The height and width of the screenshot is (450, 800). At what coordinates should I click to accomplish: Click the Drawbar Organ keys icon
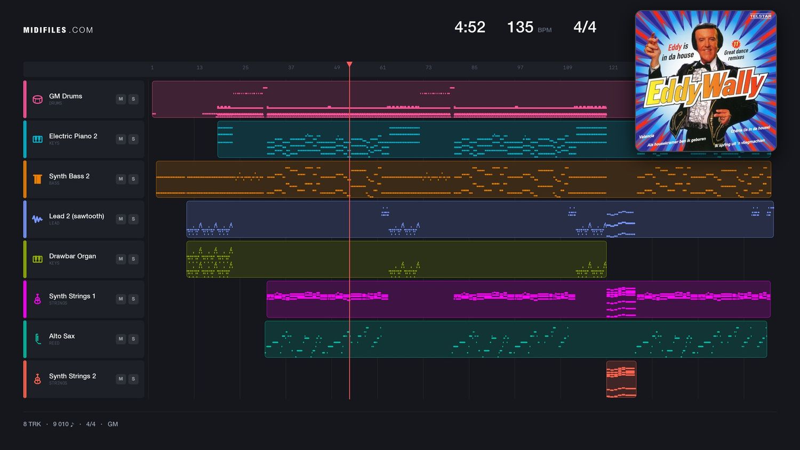pyautogui.click(x=37, y=259)
